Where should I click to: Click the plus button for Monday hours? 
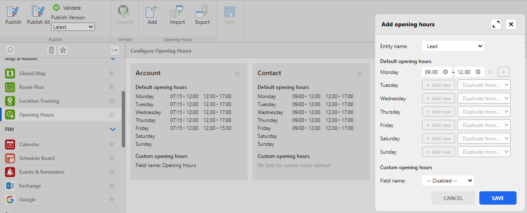503,72
